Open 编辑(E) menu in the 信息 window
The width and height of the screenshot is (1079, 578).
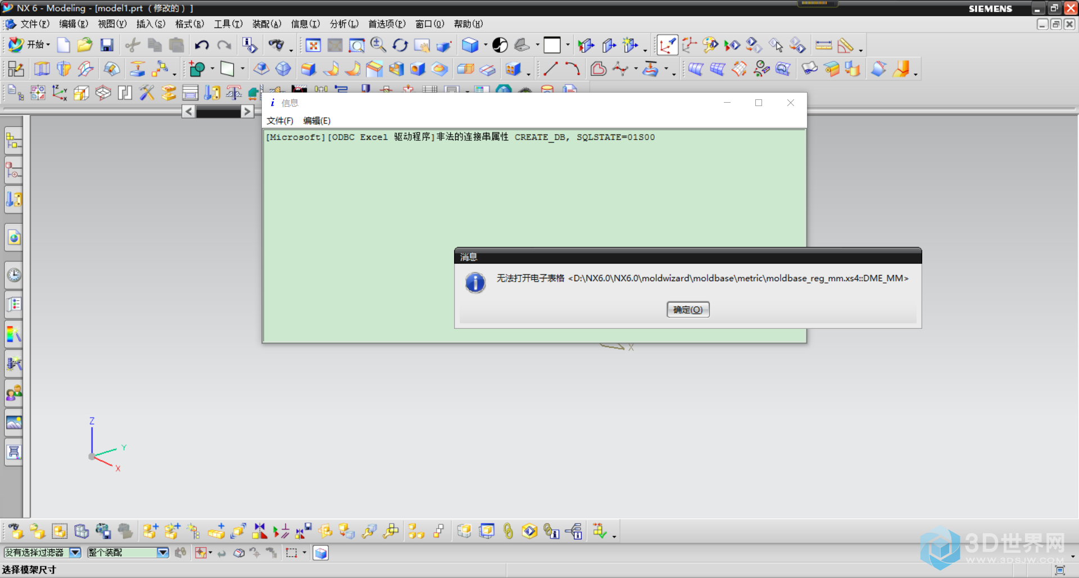tap(317, 121)
